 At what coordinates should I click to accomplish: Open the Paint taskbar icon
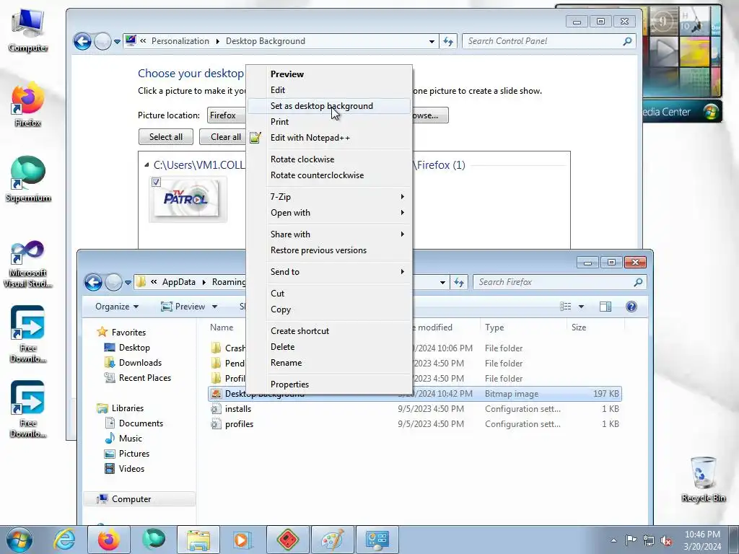click(332, 540)
